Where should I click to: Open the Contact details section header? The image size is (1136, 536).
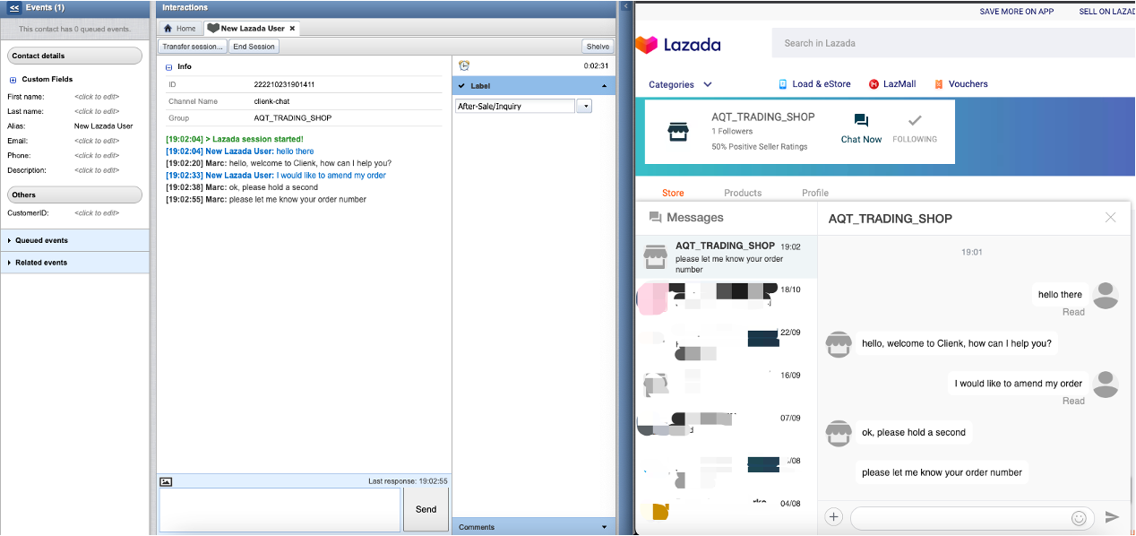tap(74, 56)
